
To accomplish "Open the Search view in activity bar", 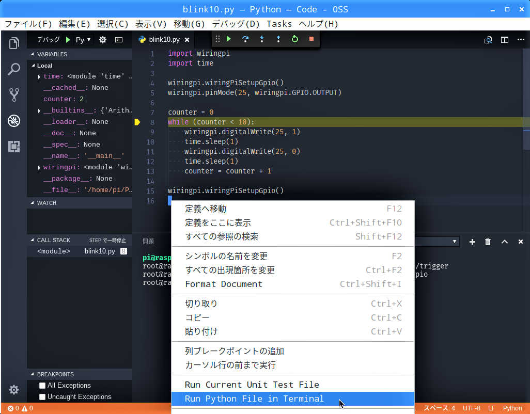I will 14,69.
